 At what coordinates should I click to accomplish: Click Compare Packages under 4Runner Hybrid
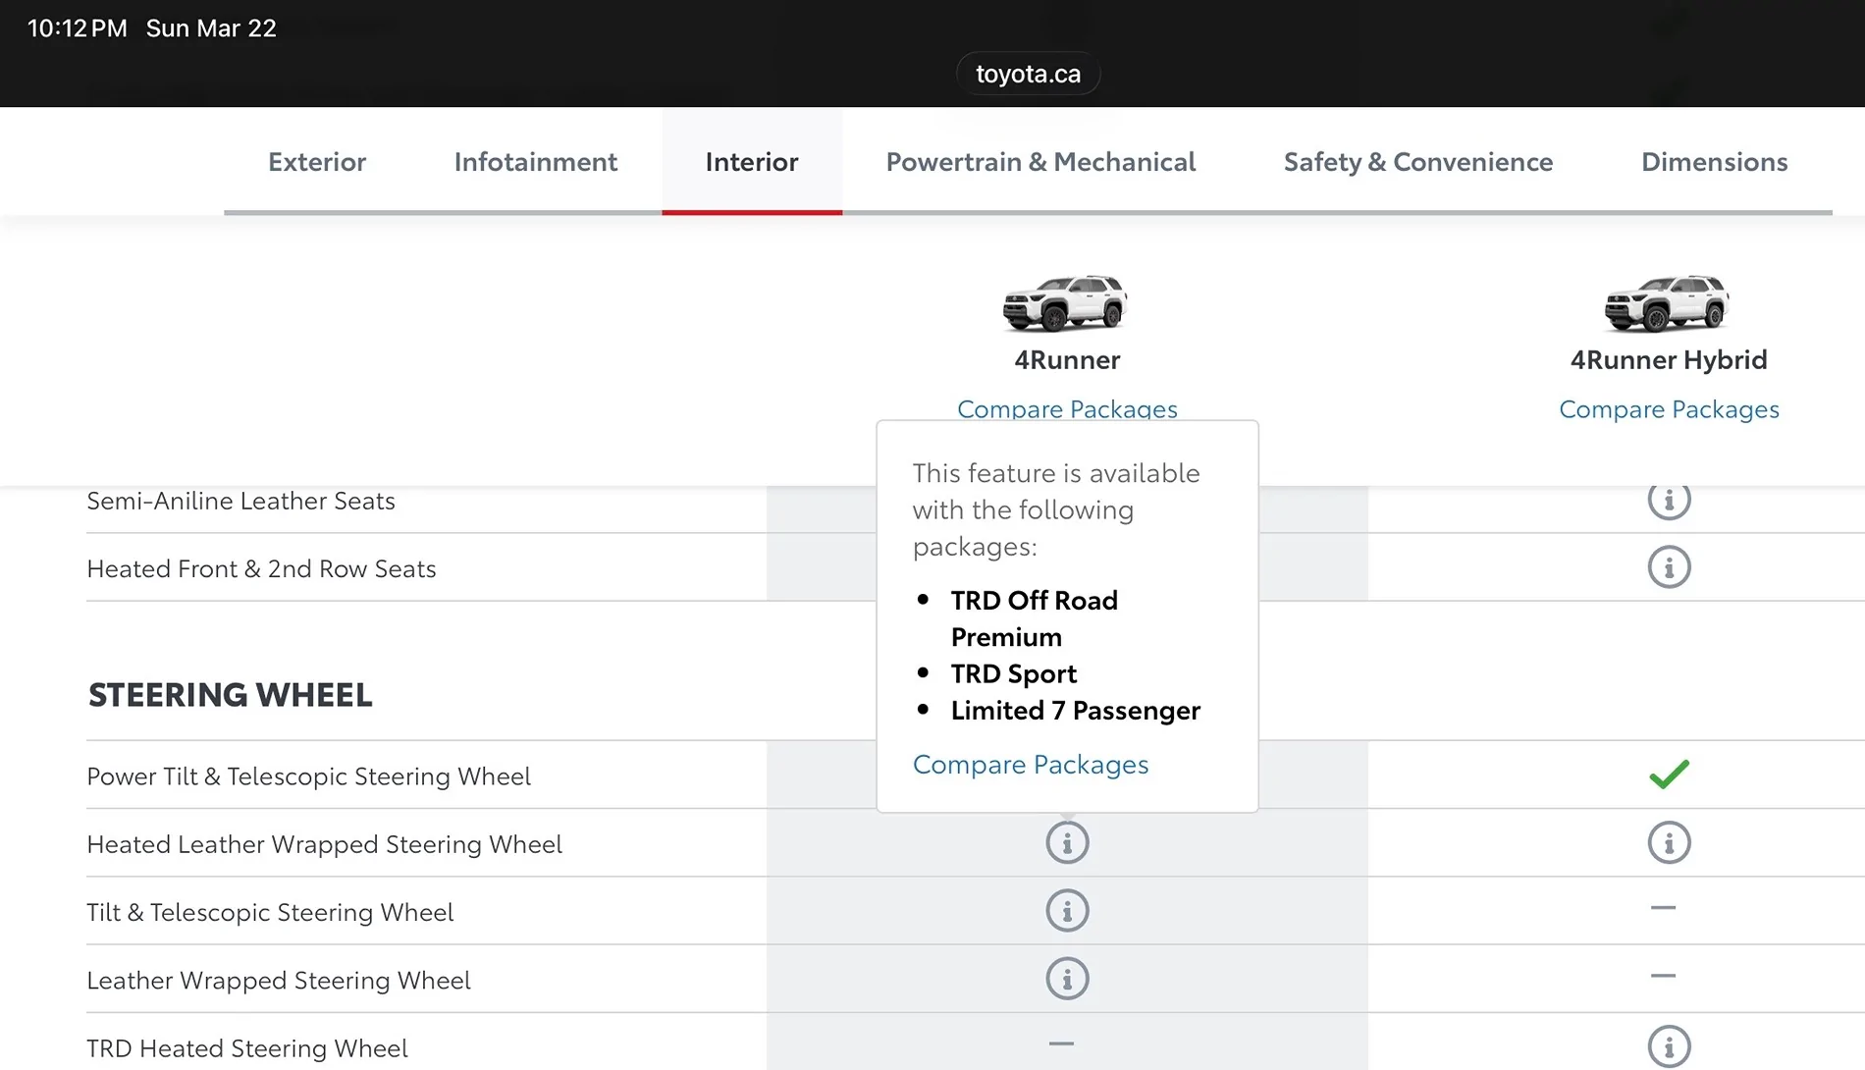point(1669,409)
